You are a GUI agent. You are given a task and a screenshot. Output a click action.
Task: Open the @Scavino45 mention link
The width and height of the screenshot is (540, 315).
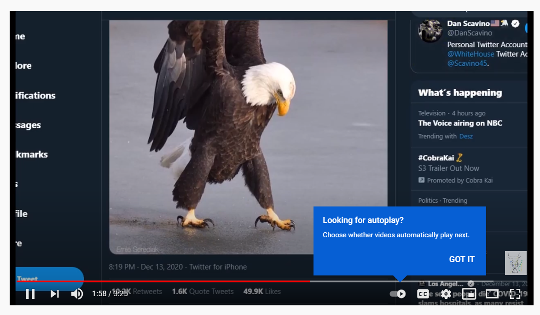pos(467,63)
